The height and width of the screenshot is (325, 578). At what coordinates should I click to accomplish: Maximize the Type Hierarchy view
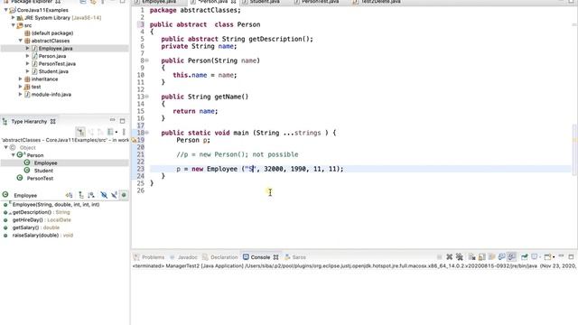(123, 121)
